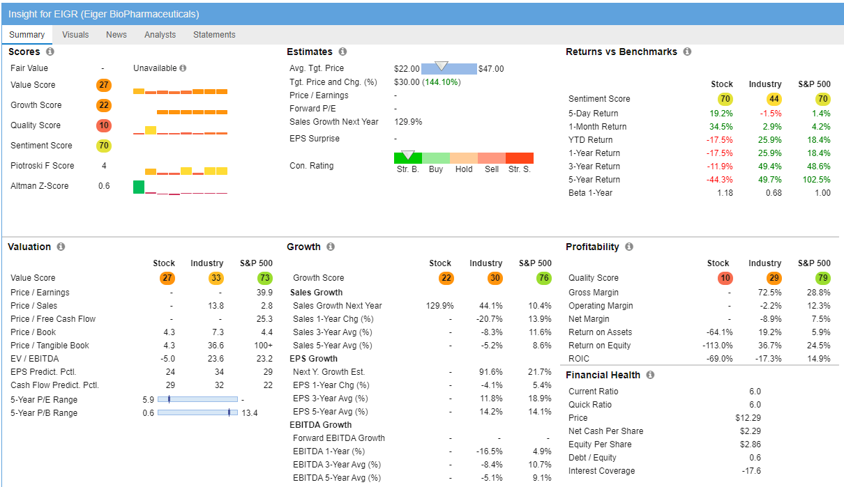Viewport: 844px width, 487px height.
Task: Click the consensus rating Str. B. marker
Action: 408,155
